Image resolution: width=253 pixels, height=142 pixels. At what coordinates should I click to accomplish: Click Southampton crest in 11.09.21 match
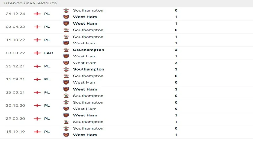tap(66, 76)
